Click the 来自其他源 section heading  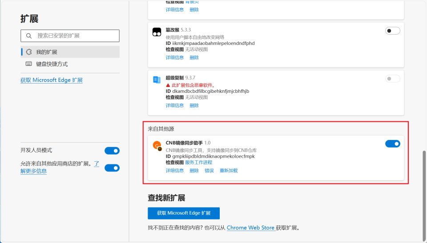(161, 129)
